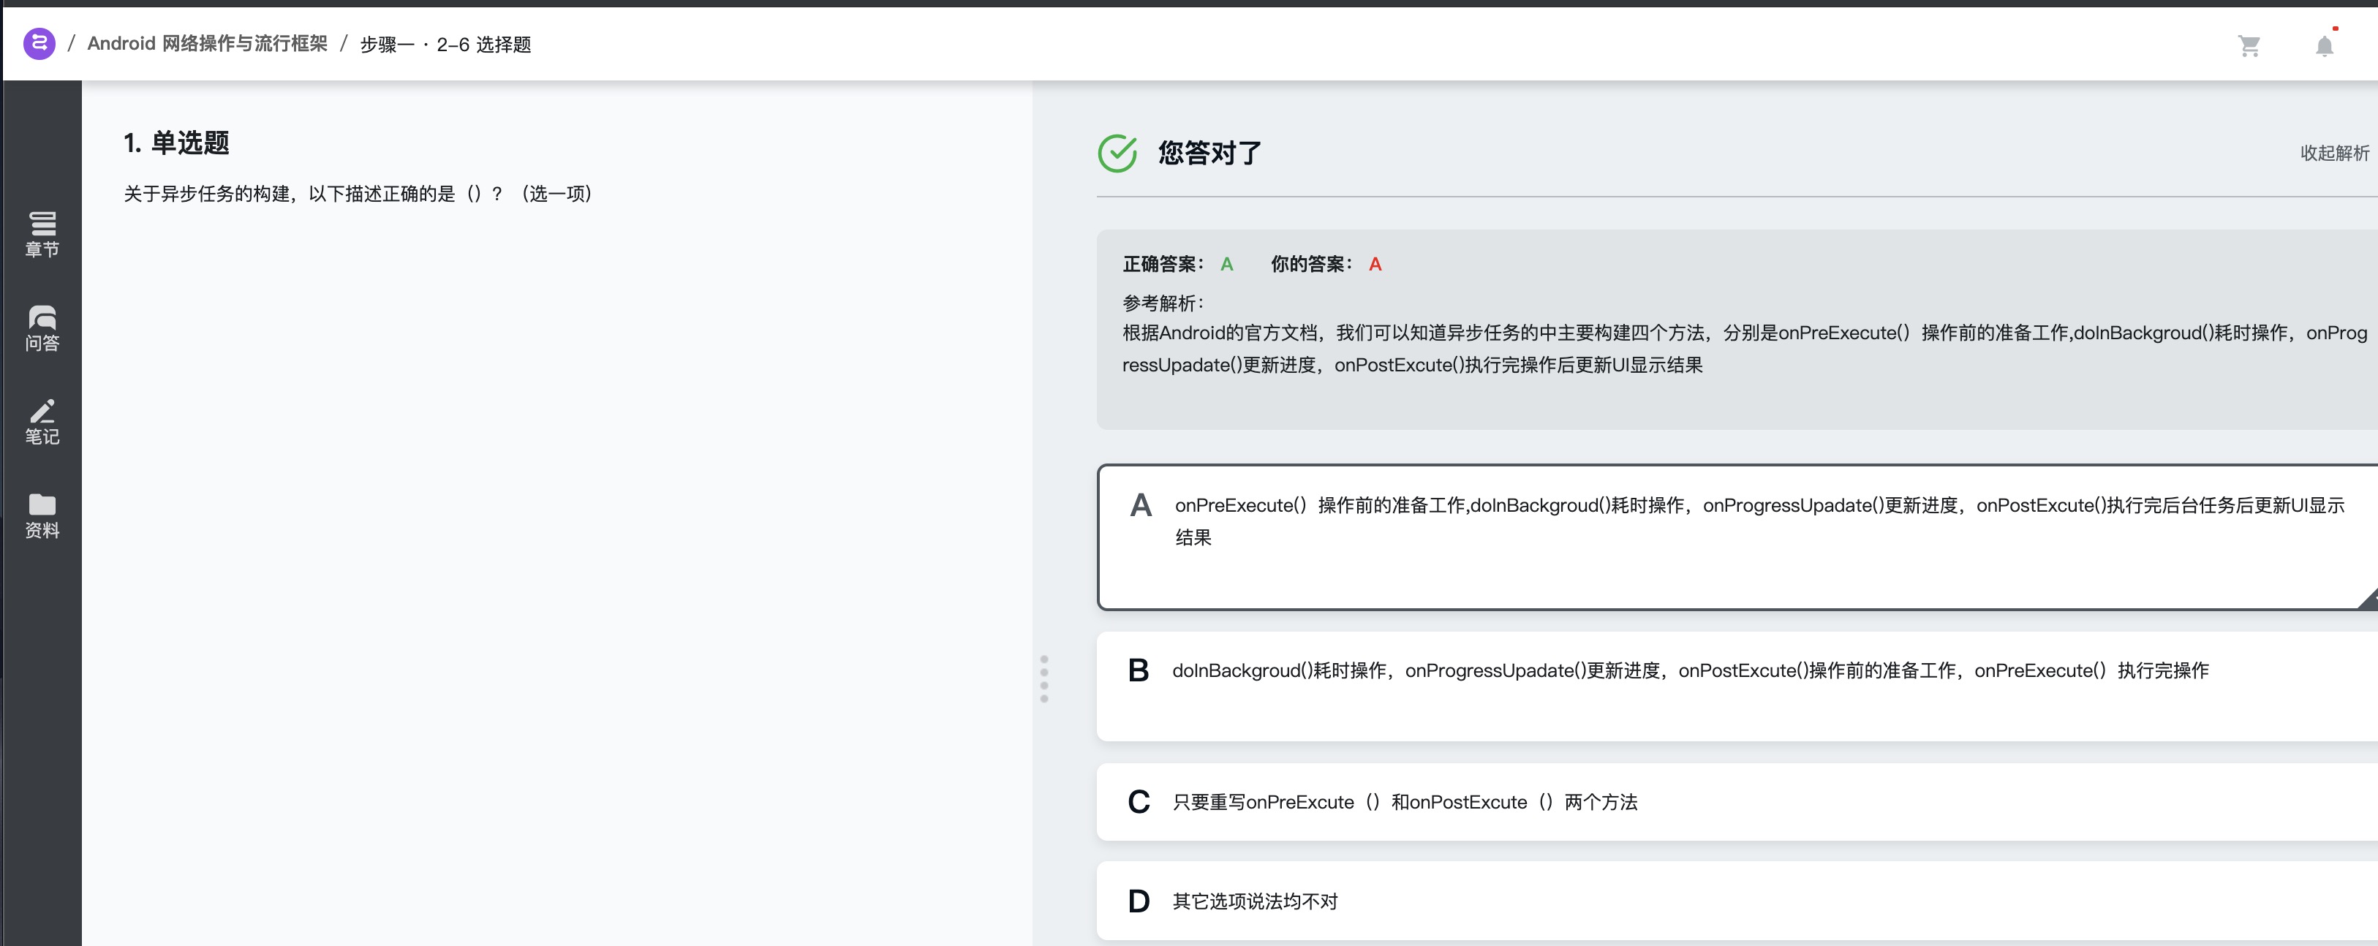Open 资料 materials folder in sidebar
Image resolution: width=2378 pixels, height=946 pixels.
42,516
